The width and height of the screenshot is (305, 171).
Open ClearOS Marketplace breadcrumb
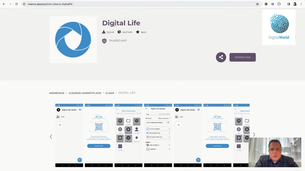[x=85, y=93]
